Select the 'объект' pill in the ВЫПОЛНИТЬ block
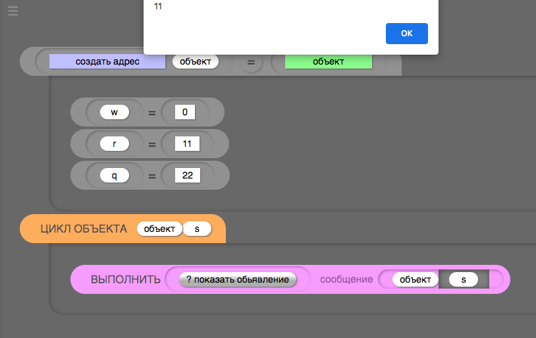Viewport: 536px width, 338px height. 415,279
